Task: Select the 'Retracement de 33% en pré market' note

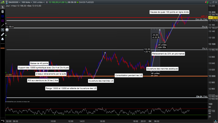Action: pos(168,54)
